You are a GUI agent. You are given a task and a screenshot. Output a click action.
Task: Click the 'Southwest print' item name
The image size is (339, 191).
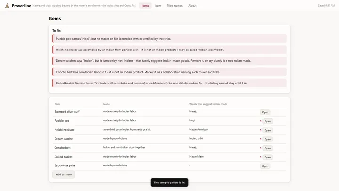pos(65,166)
